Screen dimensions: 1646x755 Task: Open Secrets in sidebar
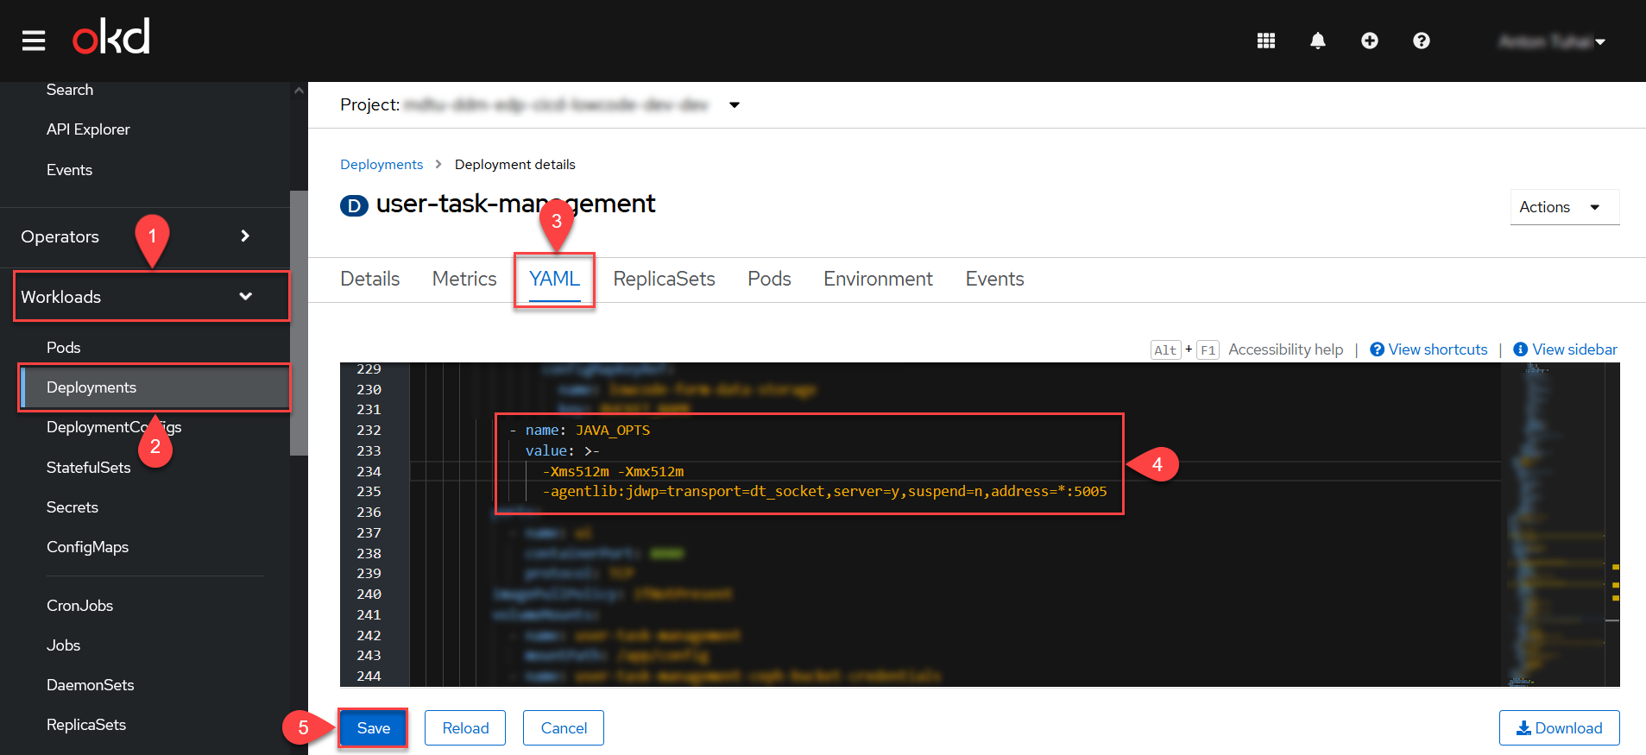(73, 507)
